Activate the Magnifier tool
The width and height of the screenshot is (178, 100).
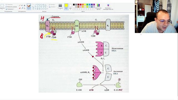pos(24,8)
